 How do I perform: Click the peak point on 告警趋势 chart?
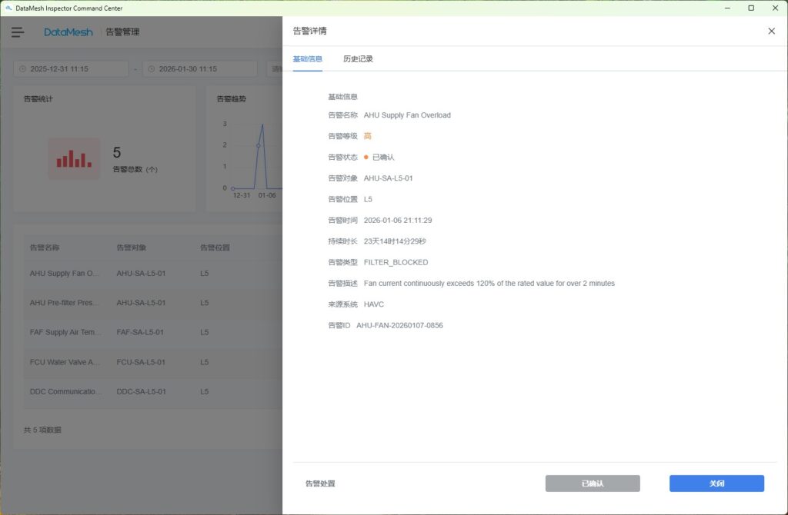pos(262,125)
